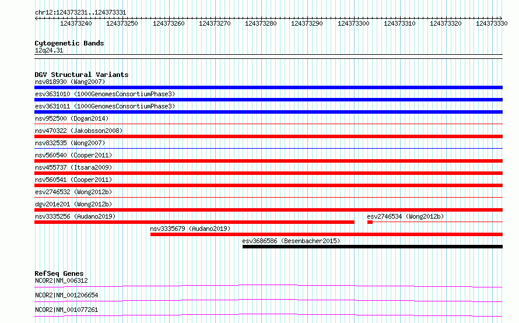Open first Cooper2011 variant nsv560540
This screenshot has width=519, height=323.
click(x=73, y=155)
